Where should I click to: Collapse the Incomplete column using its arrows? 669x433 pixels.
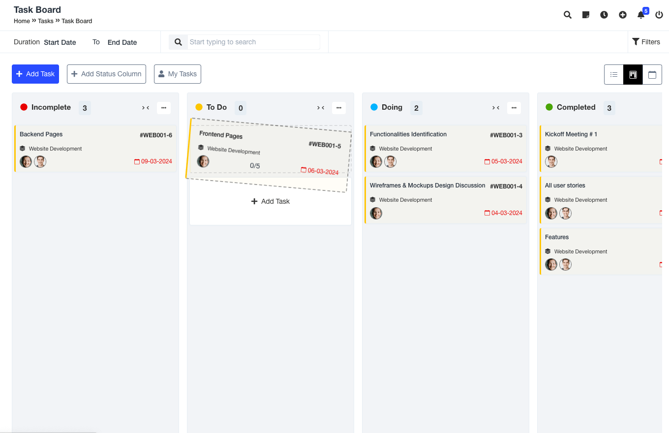(x=146, y=107)
